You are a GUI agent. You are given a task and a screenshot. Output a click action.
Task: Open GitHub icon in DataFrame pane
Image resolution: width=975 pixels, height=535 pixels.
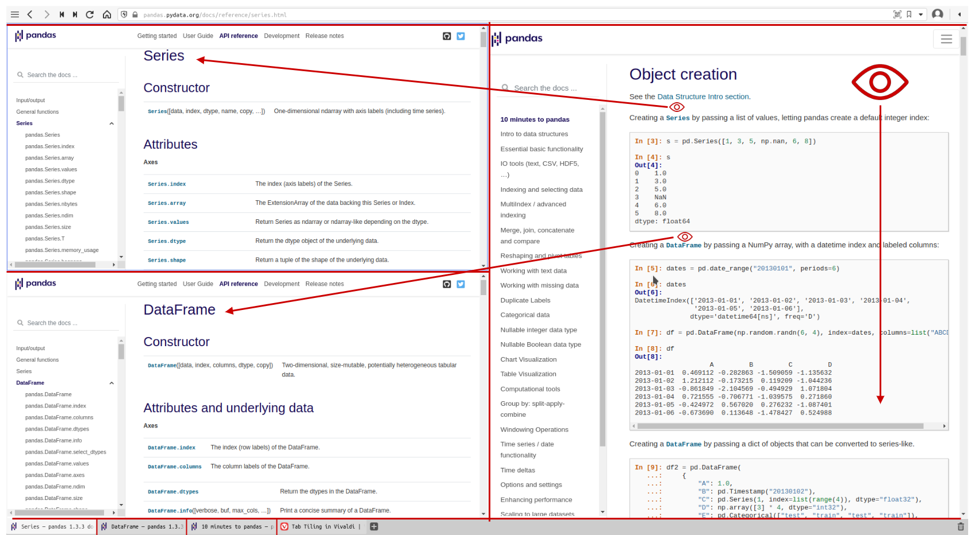[x=447, y=284]
